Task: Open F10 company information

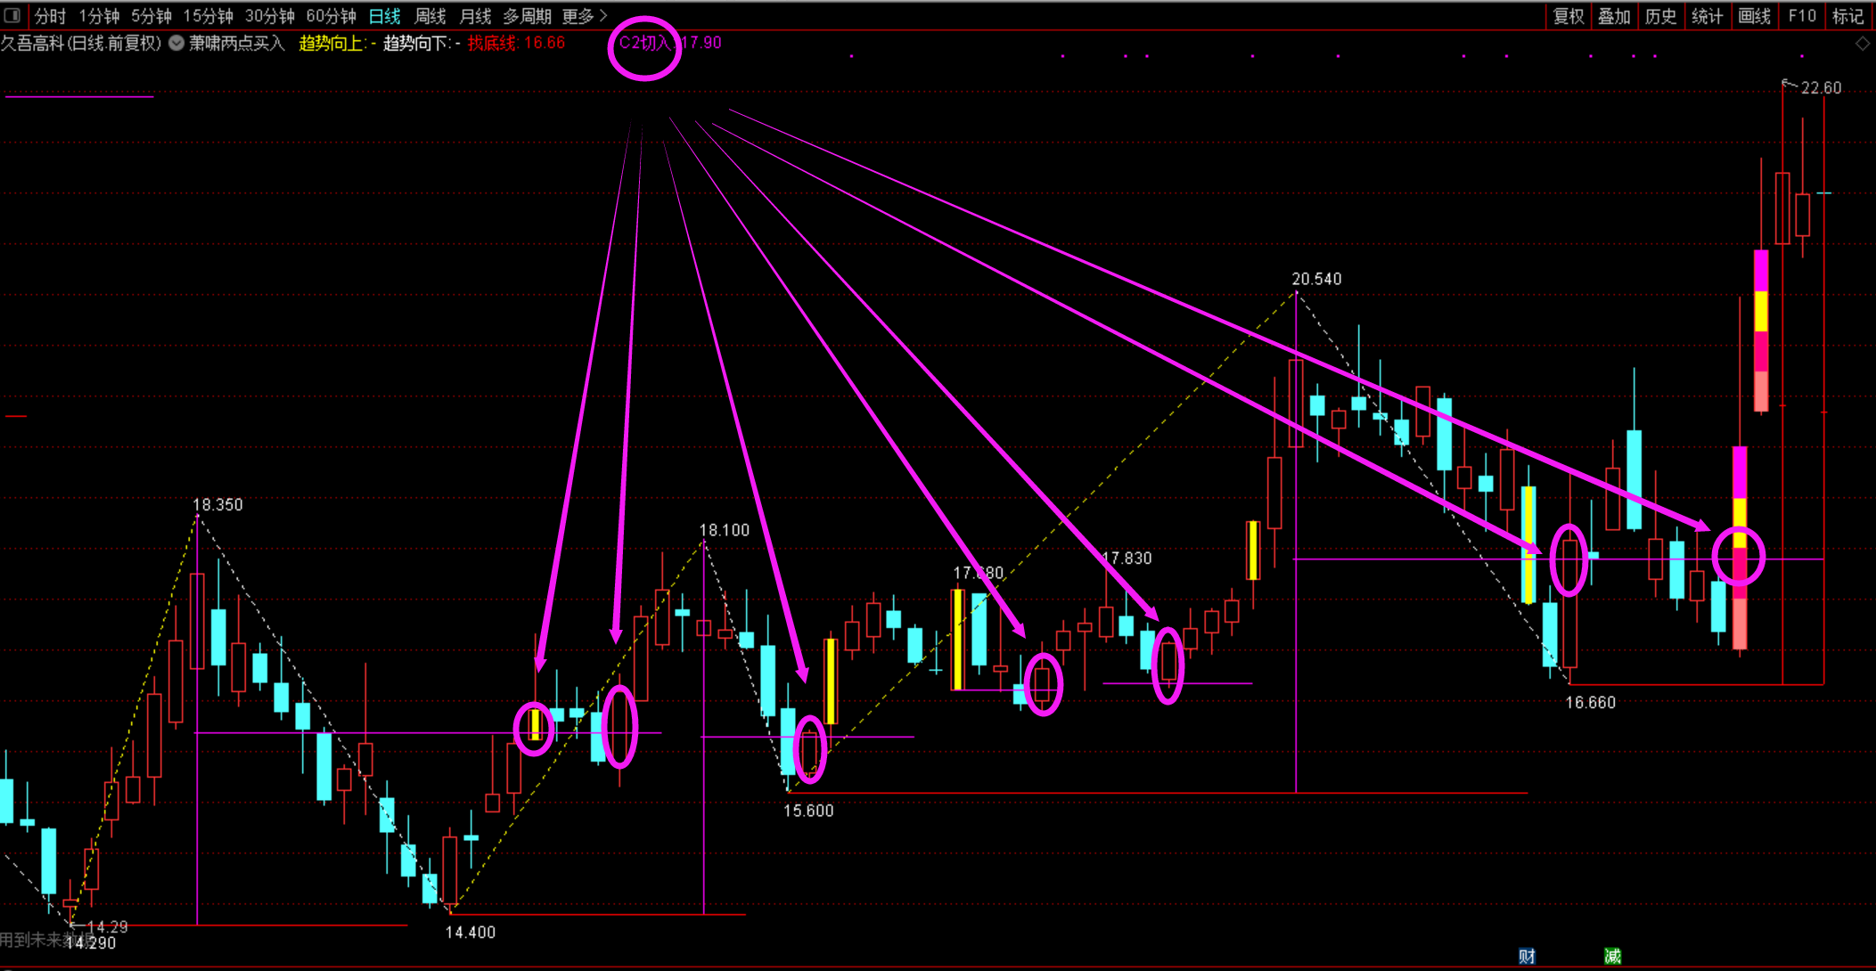Action: pyautogui.click(x=1801, y=16)
